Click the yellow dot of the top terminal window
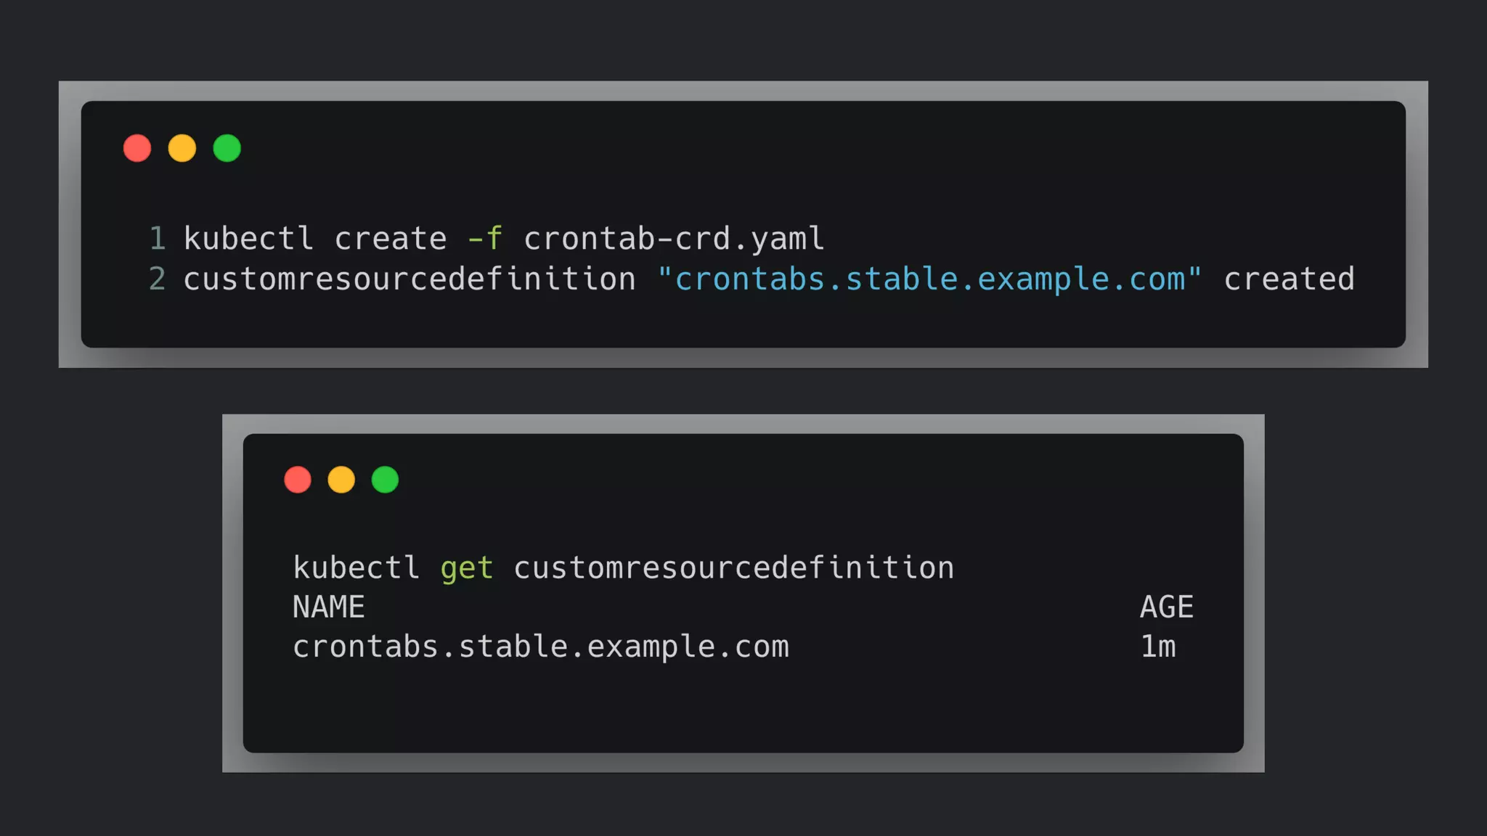The image size is (1487, 836). (182, 148)
